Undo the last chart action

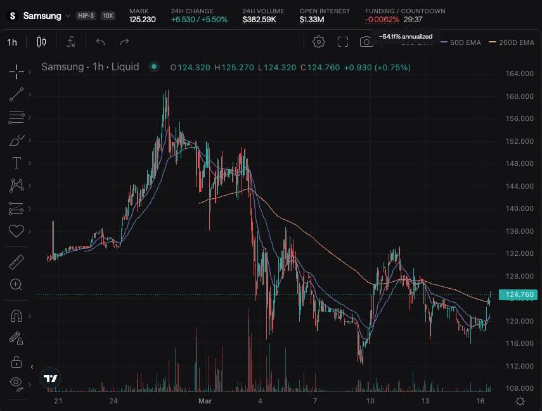pyautogui.click(x=100, y=42)
